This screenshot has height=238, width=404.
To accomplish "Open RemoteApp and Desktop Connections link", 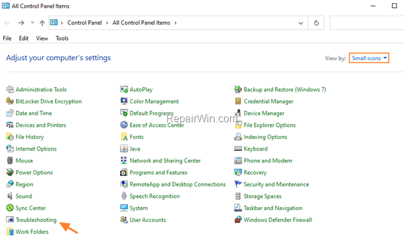I will [x=177, y=184].
